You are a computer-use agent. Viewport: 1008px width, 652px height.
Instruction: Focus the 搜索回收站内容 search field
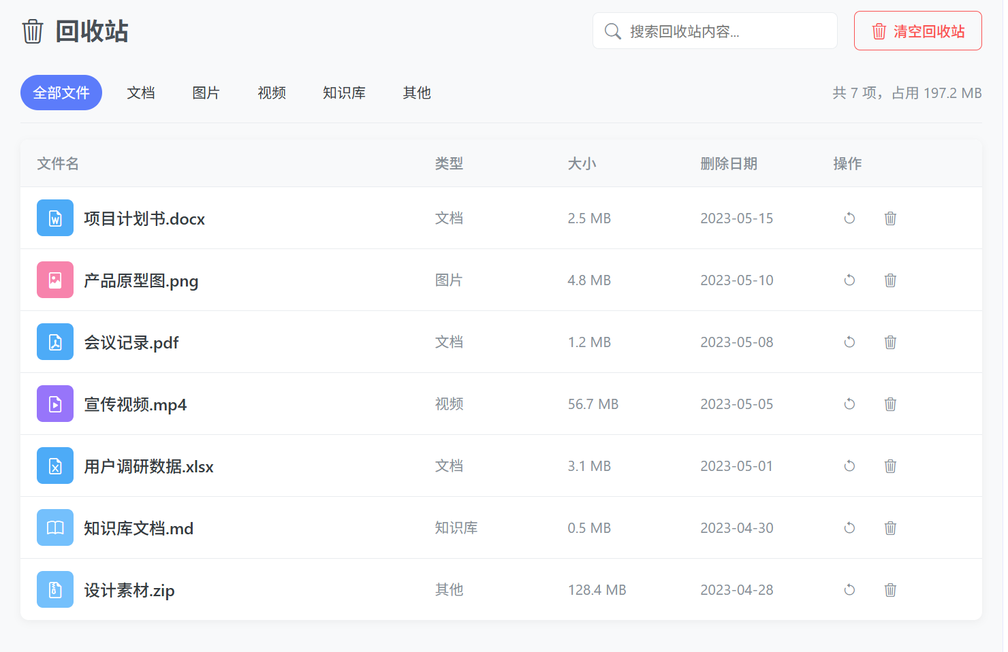[722, 31]
